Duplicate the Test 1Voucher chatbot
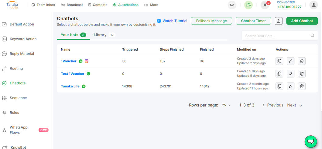The image size is (322, 149). 279,74
